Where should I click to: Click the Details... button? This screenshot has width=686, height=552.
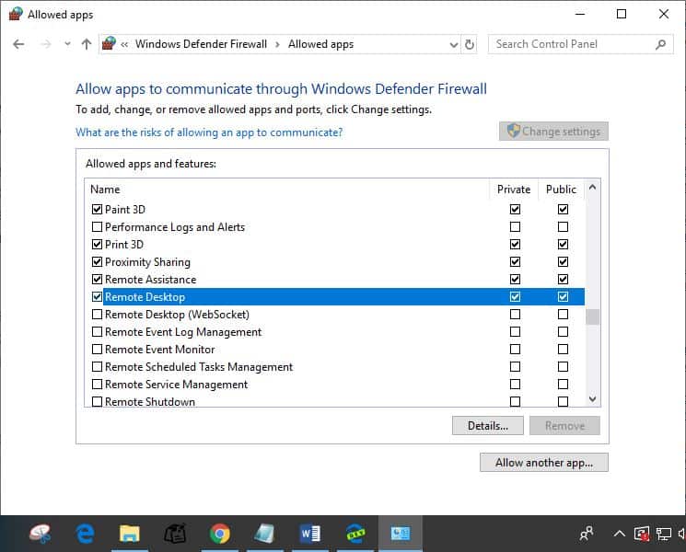tap(488, 426)
